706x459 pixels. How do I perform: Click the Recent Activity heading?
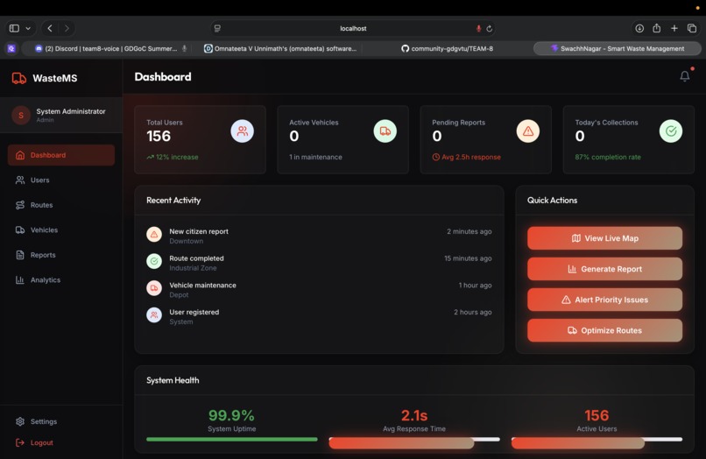click(x=173, y=201)
